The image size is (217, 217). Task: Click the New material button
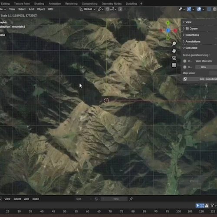coord(116,199)
